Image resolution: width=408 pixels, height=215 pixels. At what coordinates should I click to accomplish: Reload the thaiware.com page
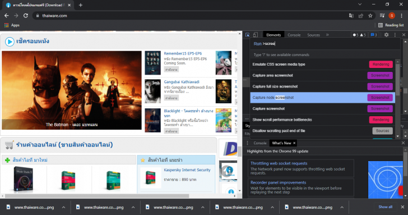(26, 16)
